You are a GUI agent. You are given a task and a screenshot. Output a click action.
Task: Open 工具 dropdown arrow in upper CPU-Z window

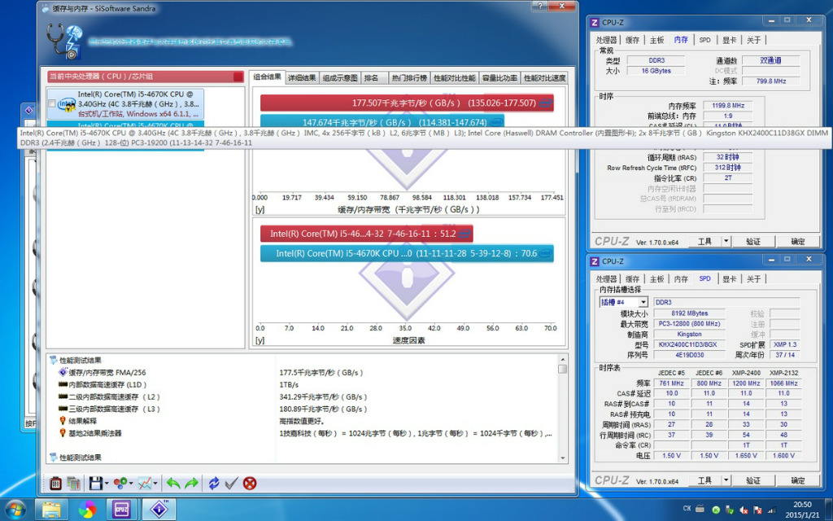726,241
